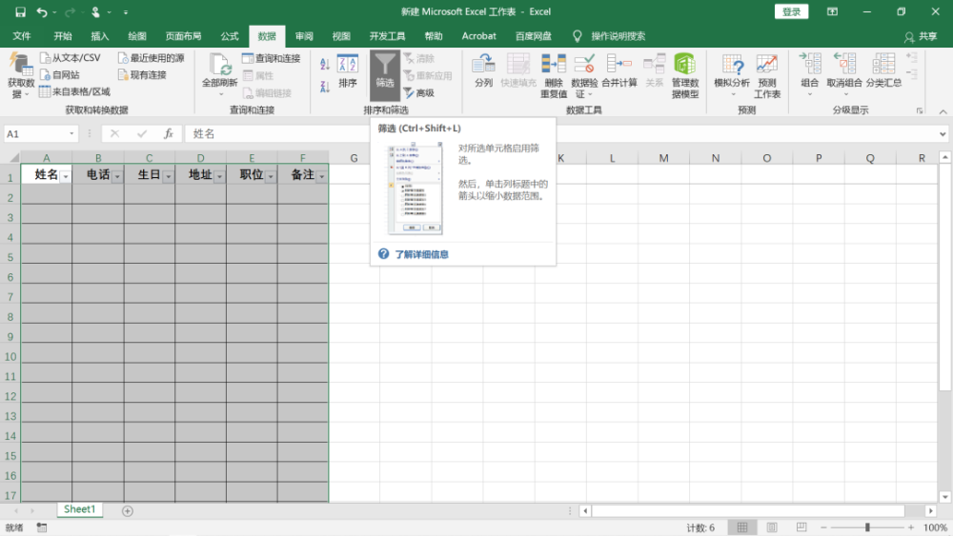The image size is (953, 536).
Task: Open the Sort (排序) dialog
Action: point(348,71)
